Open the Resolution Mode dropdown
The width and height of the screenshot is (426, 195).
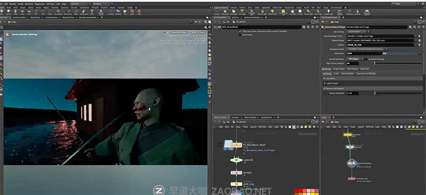click(x=367, y=49)
